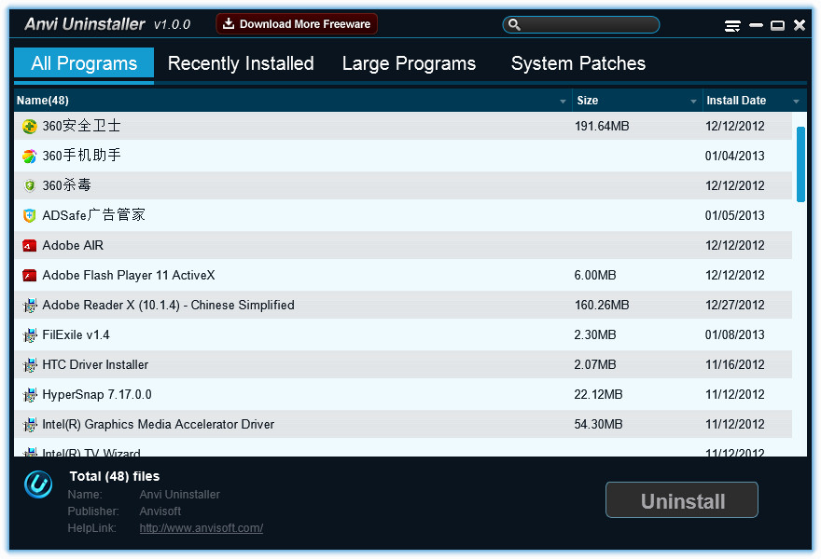Image resolution: width=821 pixels, height=559 pixels.
Task: Click the 191.64MB size value
Action: tap(602, 126)
